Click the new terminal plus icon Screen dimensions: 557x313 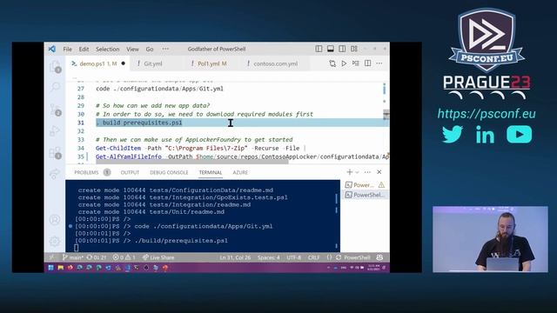click(350, 172)
